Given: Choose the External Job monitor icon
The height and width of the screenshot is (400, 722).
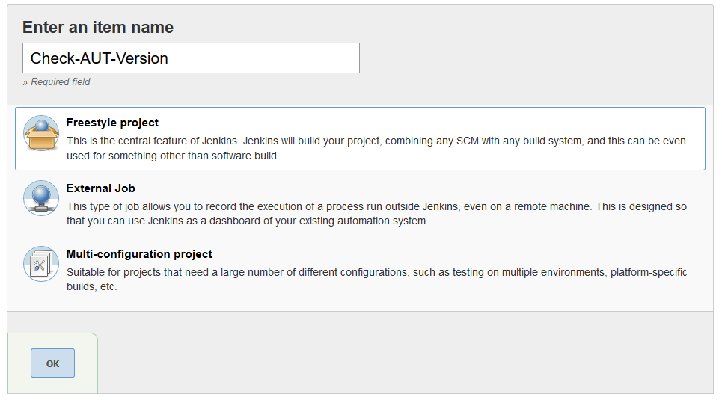Looking at the screenshot, I should (x=41, y=198).
